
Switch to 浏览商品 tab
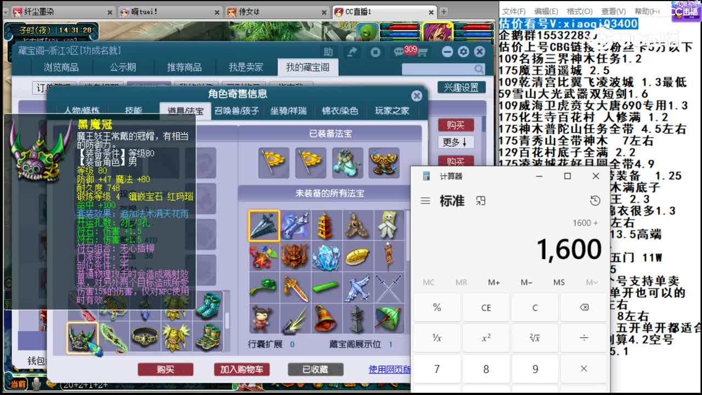pos(61,67)
